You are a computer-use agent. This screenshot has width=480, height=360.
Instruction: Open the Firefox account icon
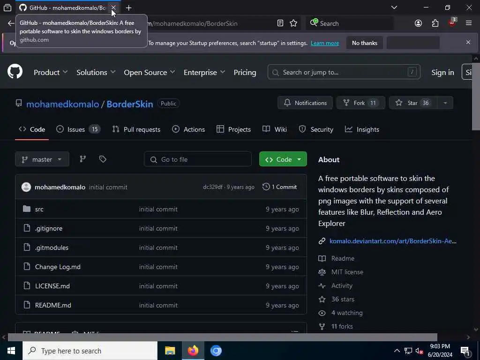(418, 23)
